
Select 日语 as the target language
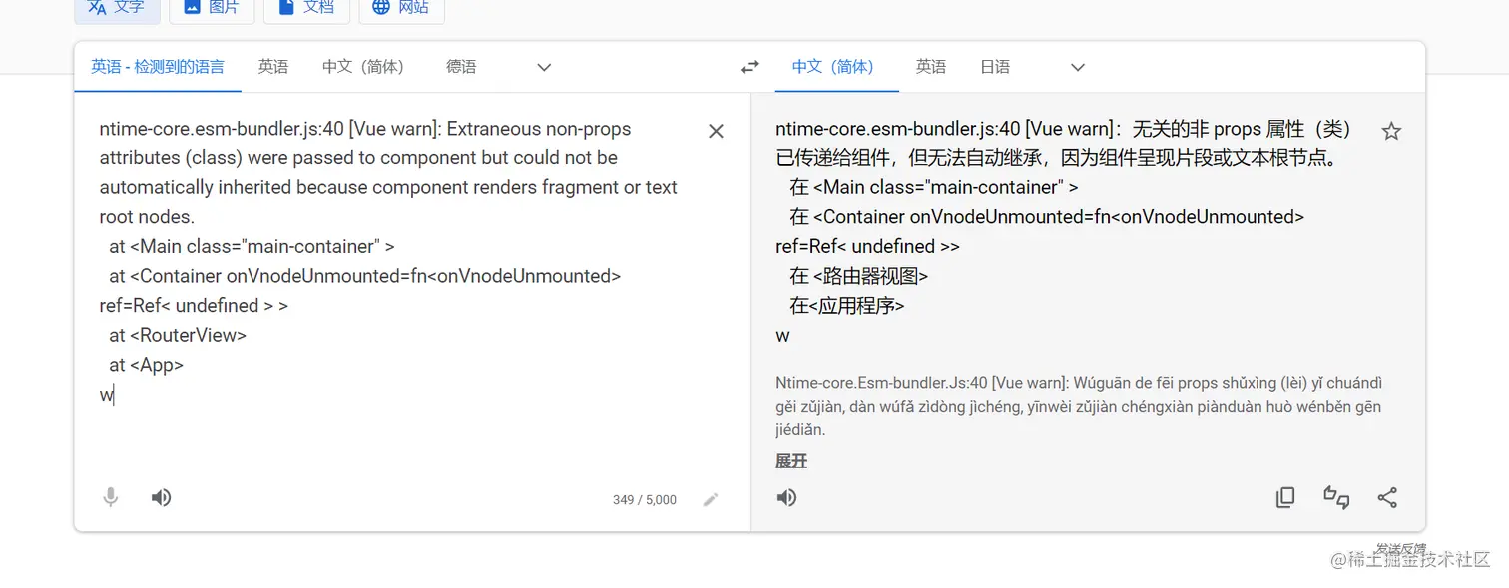coord(995,67)
